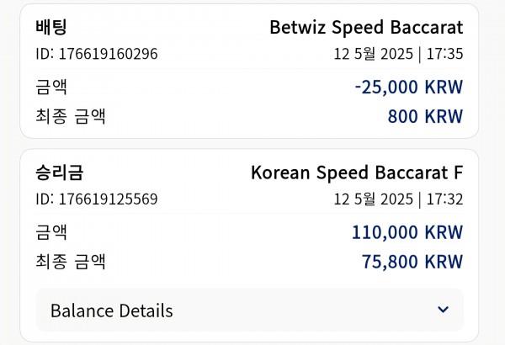505x345 pixels.
Task: Open the Betwiz Speed Baccarat game title
Action: tap(366, 28)
